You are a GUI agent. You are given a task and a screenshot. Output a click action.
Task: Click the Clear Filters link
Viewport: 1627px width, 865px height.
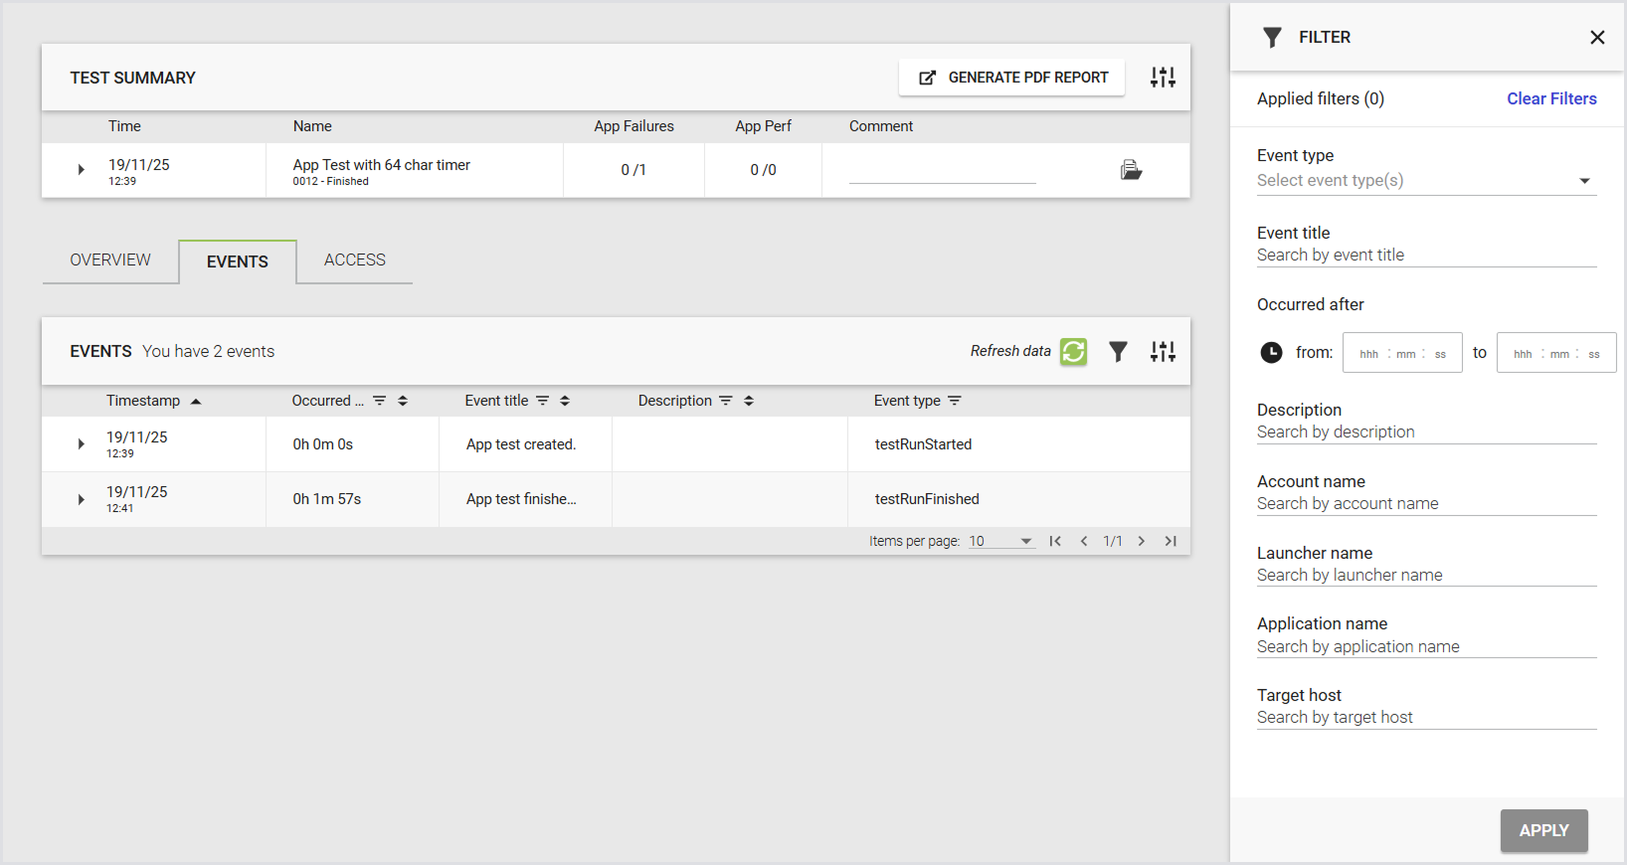1551,98
